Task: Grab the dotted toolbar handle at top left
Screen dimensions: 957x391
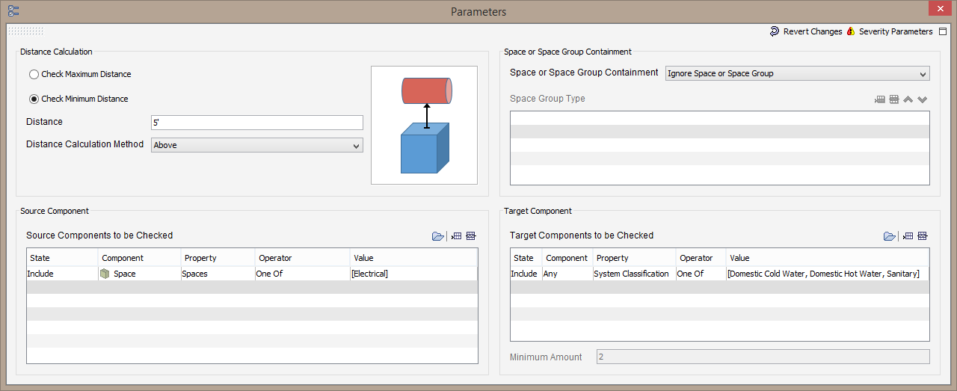Action: [26, 31]
